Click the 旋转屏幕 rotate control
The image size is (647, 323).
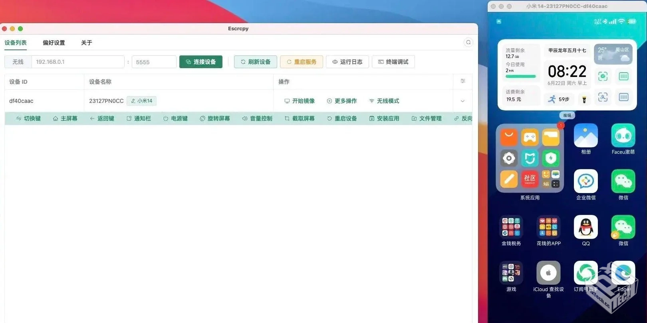[215, 118]
